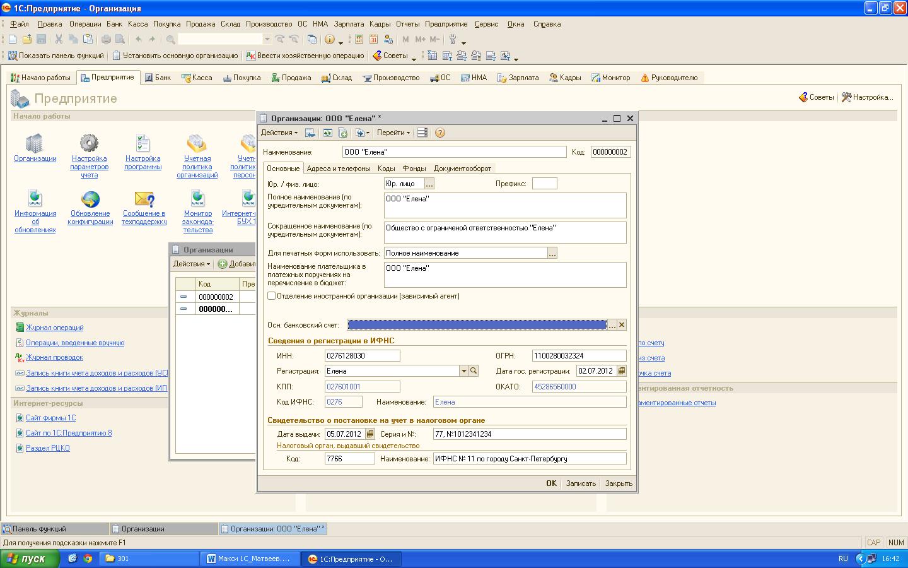Open the Сервис menu
Image resolution: width=908 pixels, height=568 pixels.
tap(486, 24)
